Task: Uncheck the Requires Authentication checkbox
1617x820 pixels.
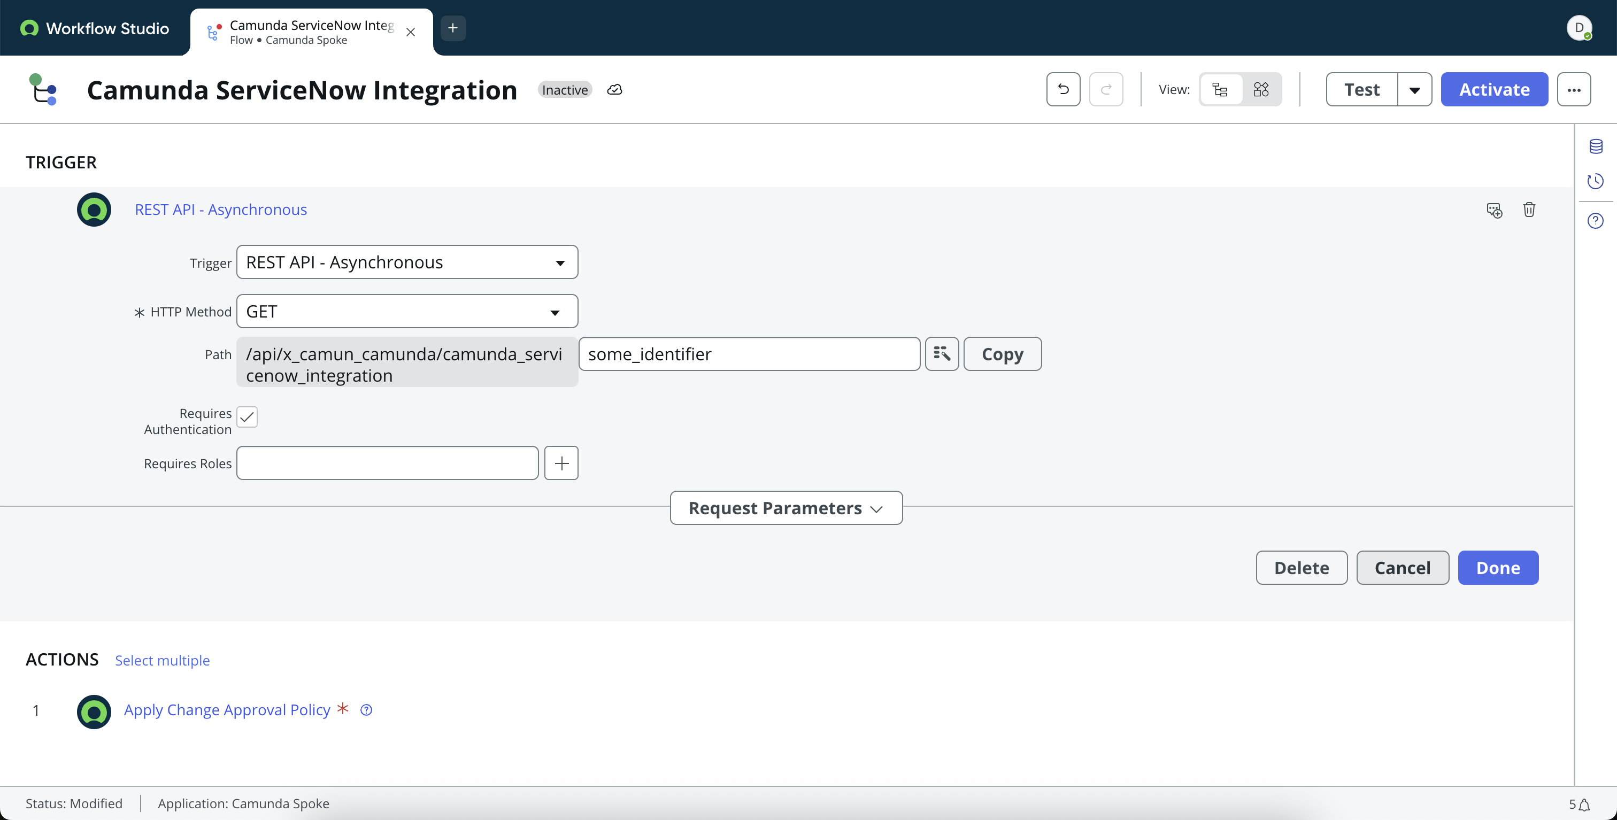Action: click(247, 416)
